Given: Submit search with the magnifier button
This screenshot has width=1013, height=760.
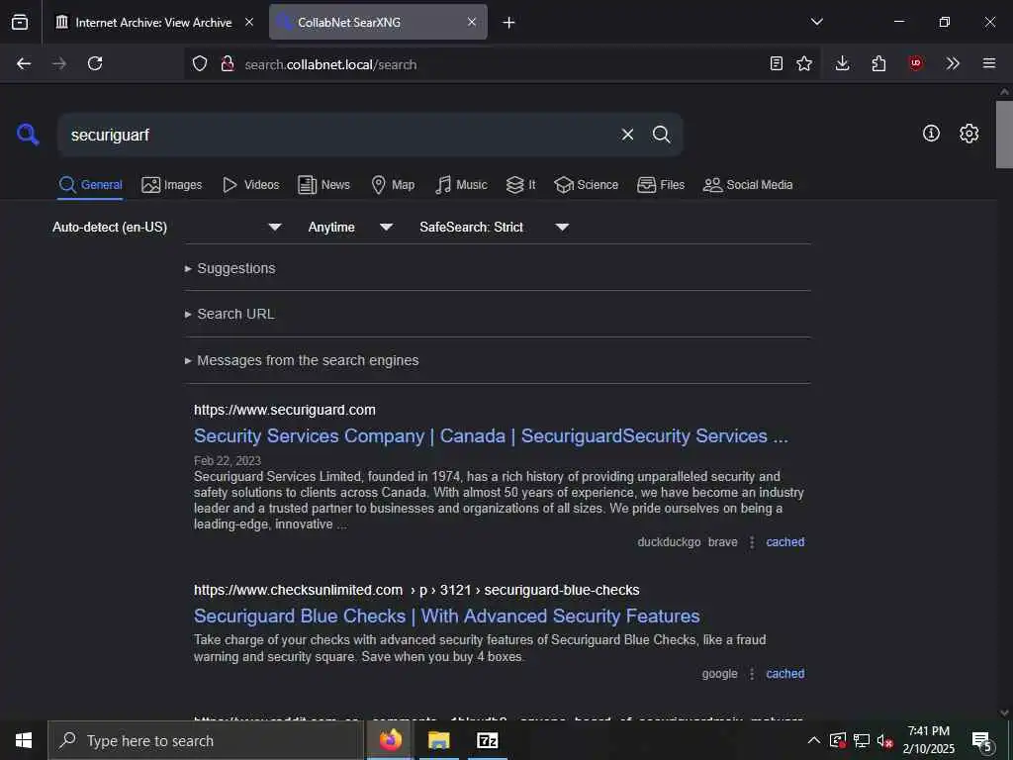Looking at the screenshot, I should click(661, 135).
